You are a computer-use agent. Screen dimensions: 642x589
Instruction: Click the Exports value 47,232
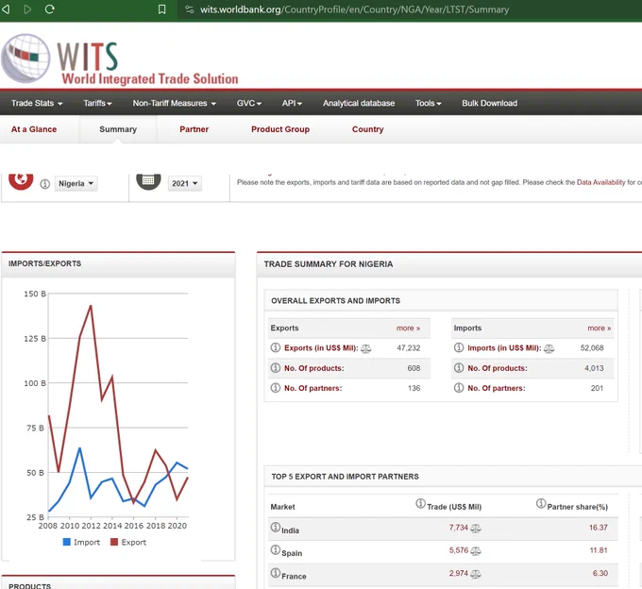[409, 348]
